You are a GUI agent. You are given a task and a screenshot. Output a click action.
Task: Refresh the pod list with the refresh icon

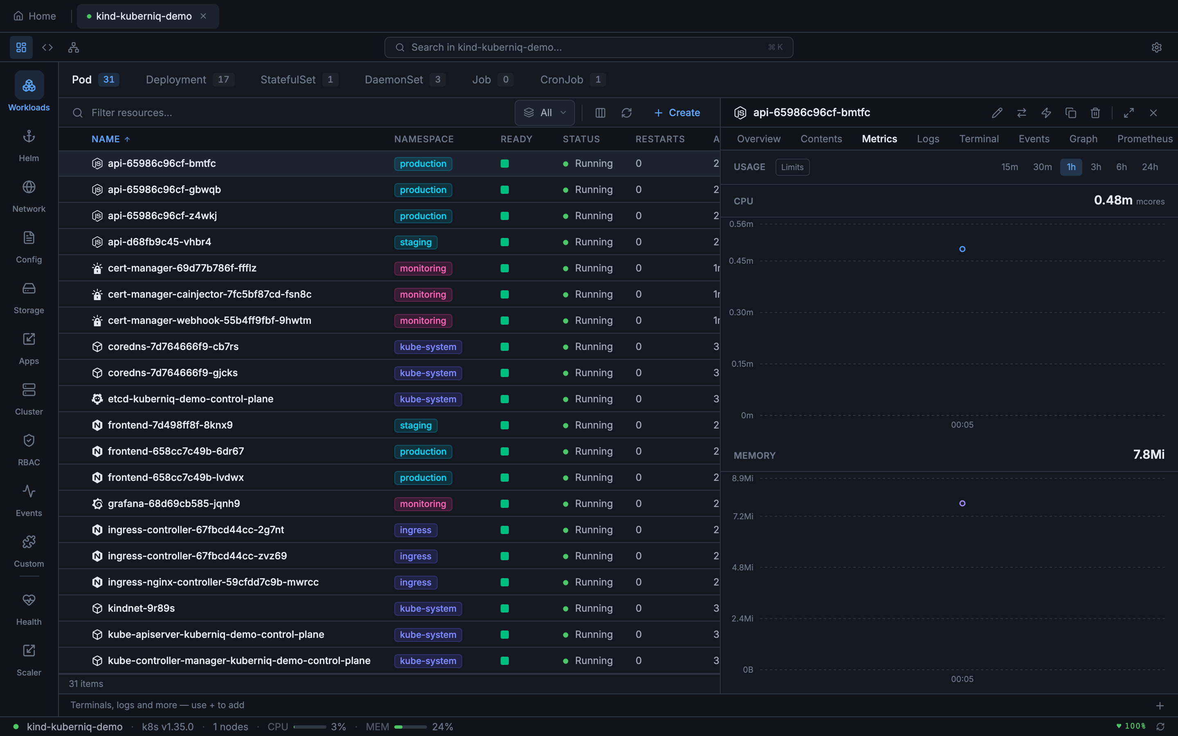[x=627, y=112]
